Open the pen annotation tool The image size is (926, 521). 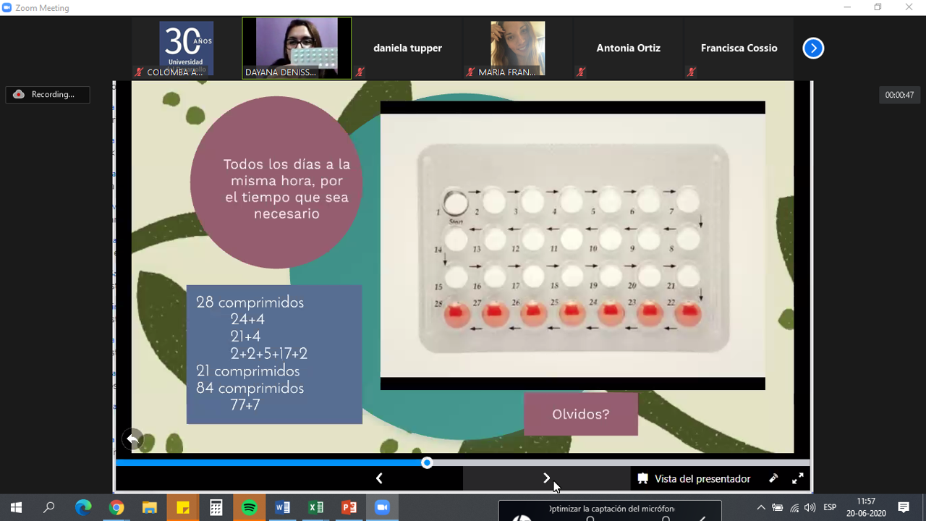click(x=773, y=478)
